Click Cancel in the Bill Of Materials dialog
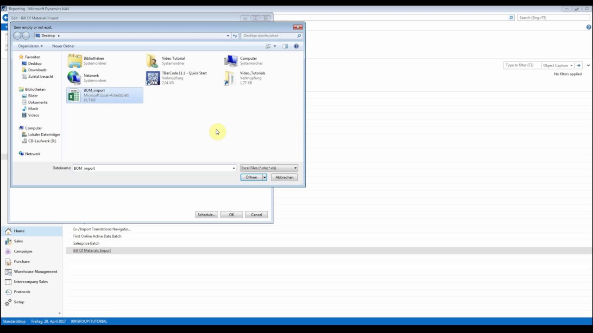 pos(257,215)
